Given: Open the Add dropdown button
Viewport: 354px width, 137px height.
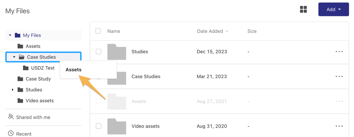Looking at the screenshot, I should pos(334,9).
